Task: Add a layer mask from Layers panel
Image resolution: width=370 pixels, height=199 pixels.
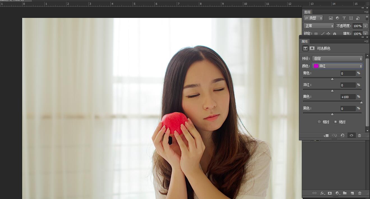Action: point(330,193)
